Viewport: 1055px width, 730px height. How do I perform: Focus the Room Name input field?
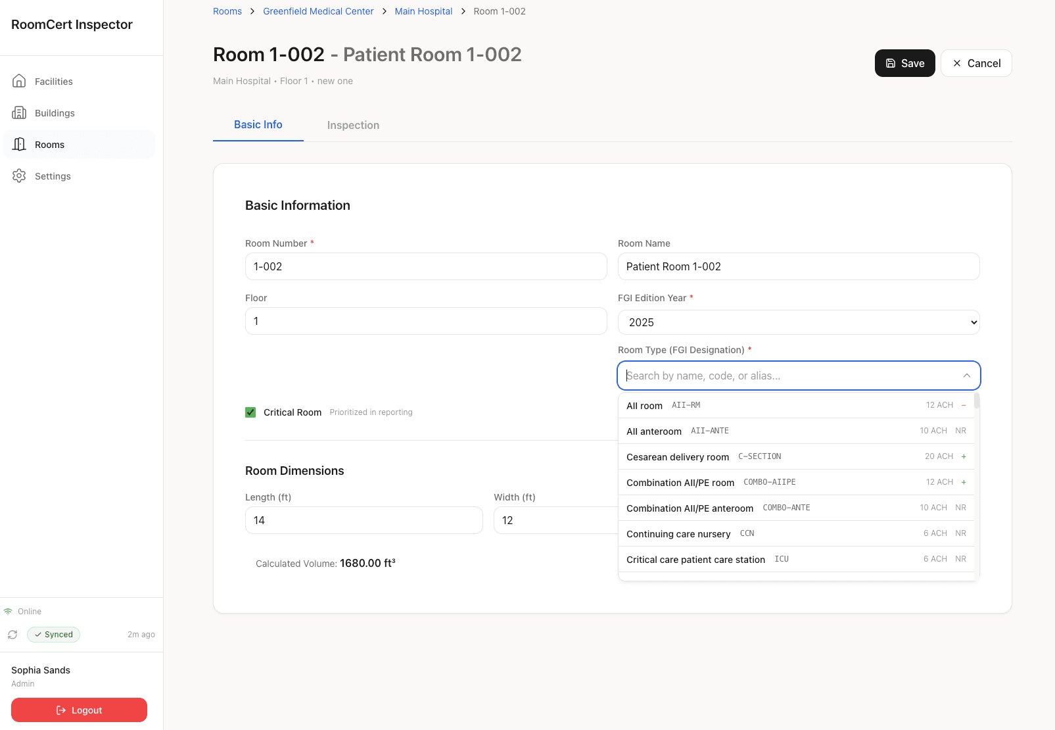point(799,266)
